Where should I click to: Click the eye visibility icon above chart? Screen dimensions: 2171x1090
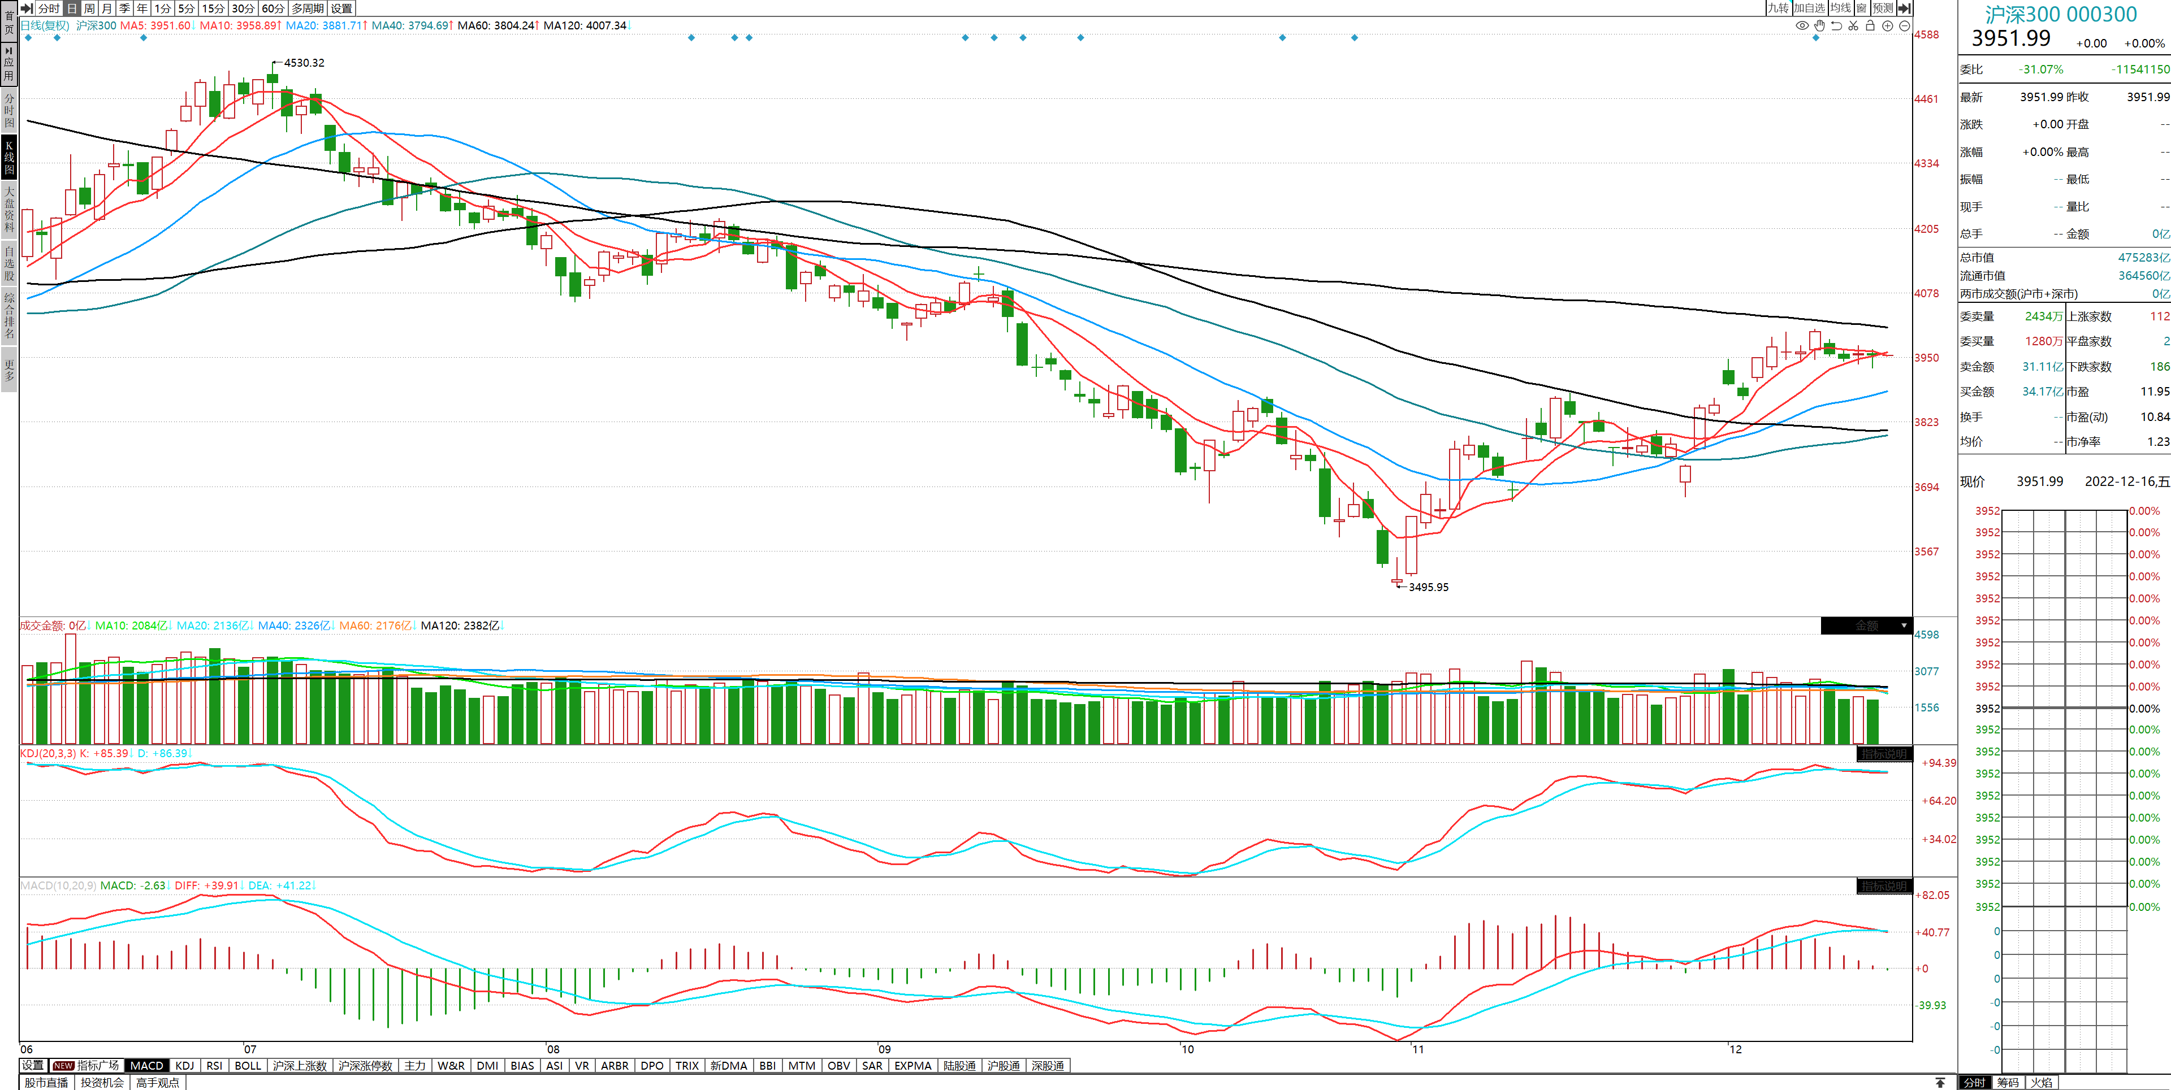[x=1802, y=25]
